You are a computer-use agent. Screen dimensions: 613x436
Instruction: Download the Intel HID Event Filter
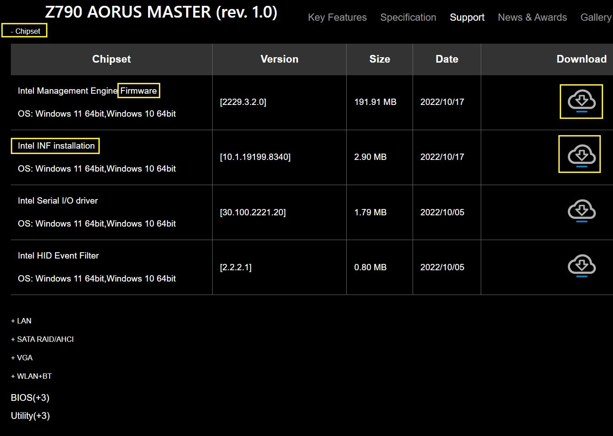581,266
